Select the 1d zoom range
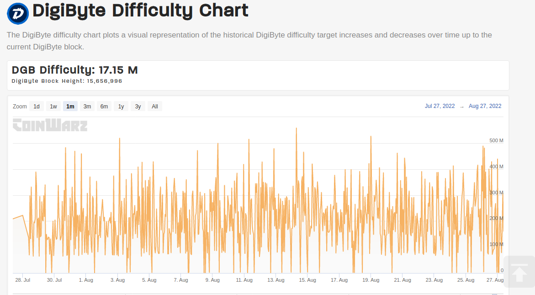The height and width of the screenshot is (295, 535). 37,107
